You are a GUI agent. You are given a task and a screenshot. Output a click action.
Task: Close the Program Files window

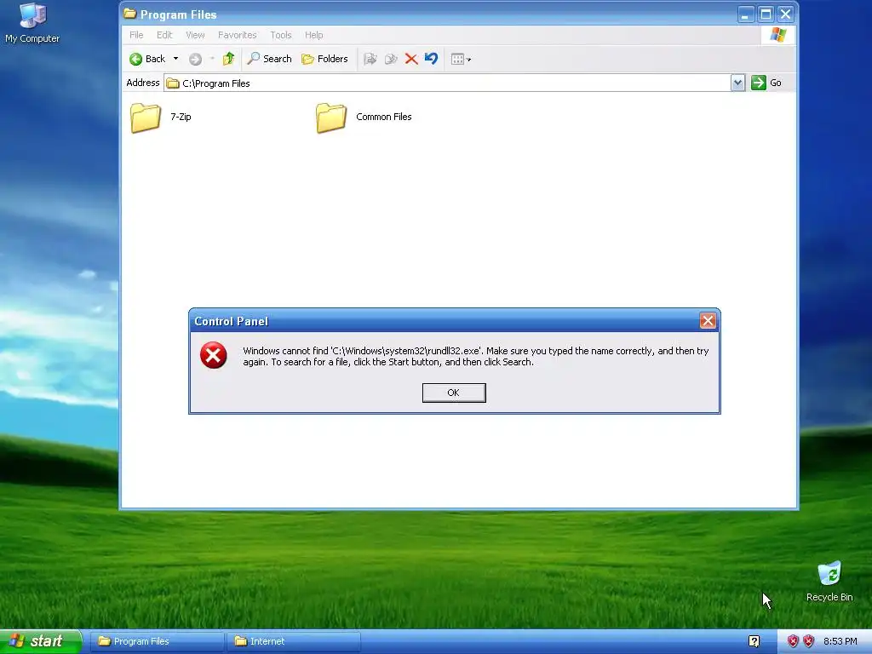click(786, 14)
